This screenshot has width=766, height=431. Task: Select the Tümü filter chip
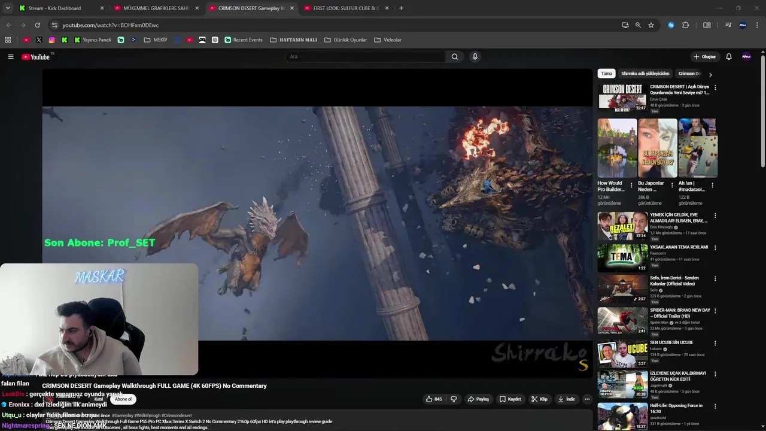coord(607,74)
